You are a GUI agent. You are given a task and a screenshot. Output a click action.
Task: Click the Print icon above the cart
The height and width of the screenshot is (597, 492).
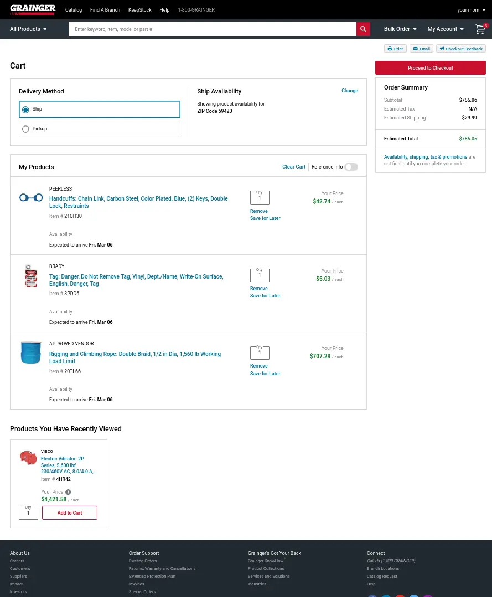395,49
